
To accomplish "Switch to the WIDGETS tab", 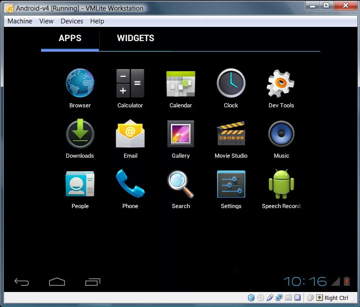I will pyautogui.click(x=136, y=38).
